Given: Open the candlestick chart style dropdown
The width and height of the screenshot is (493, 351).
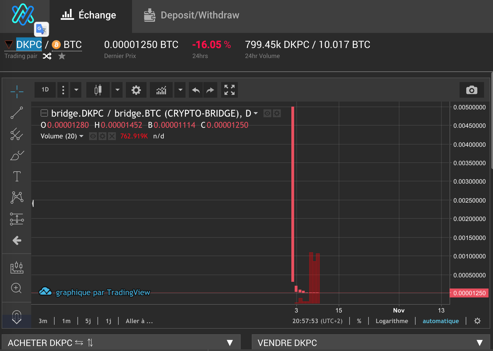Looking at the screenshot, I should 117,90.
